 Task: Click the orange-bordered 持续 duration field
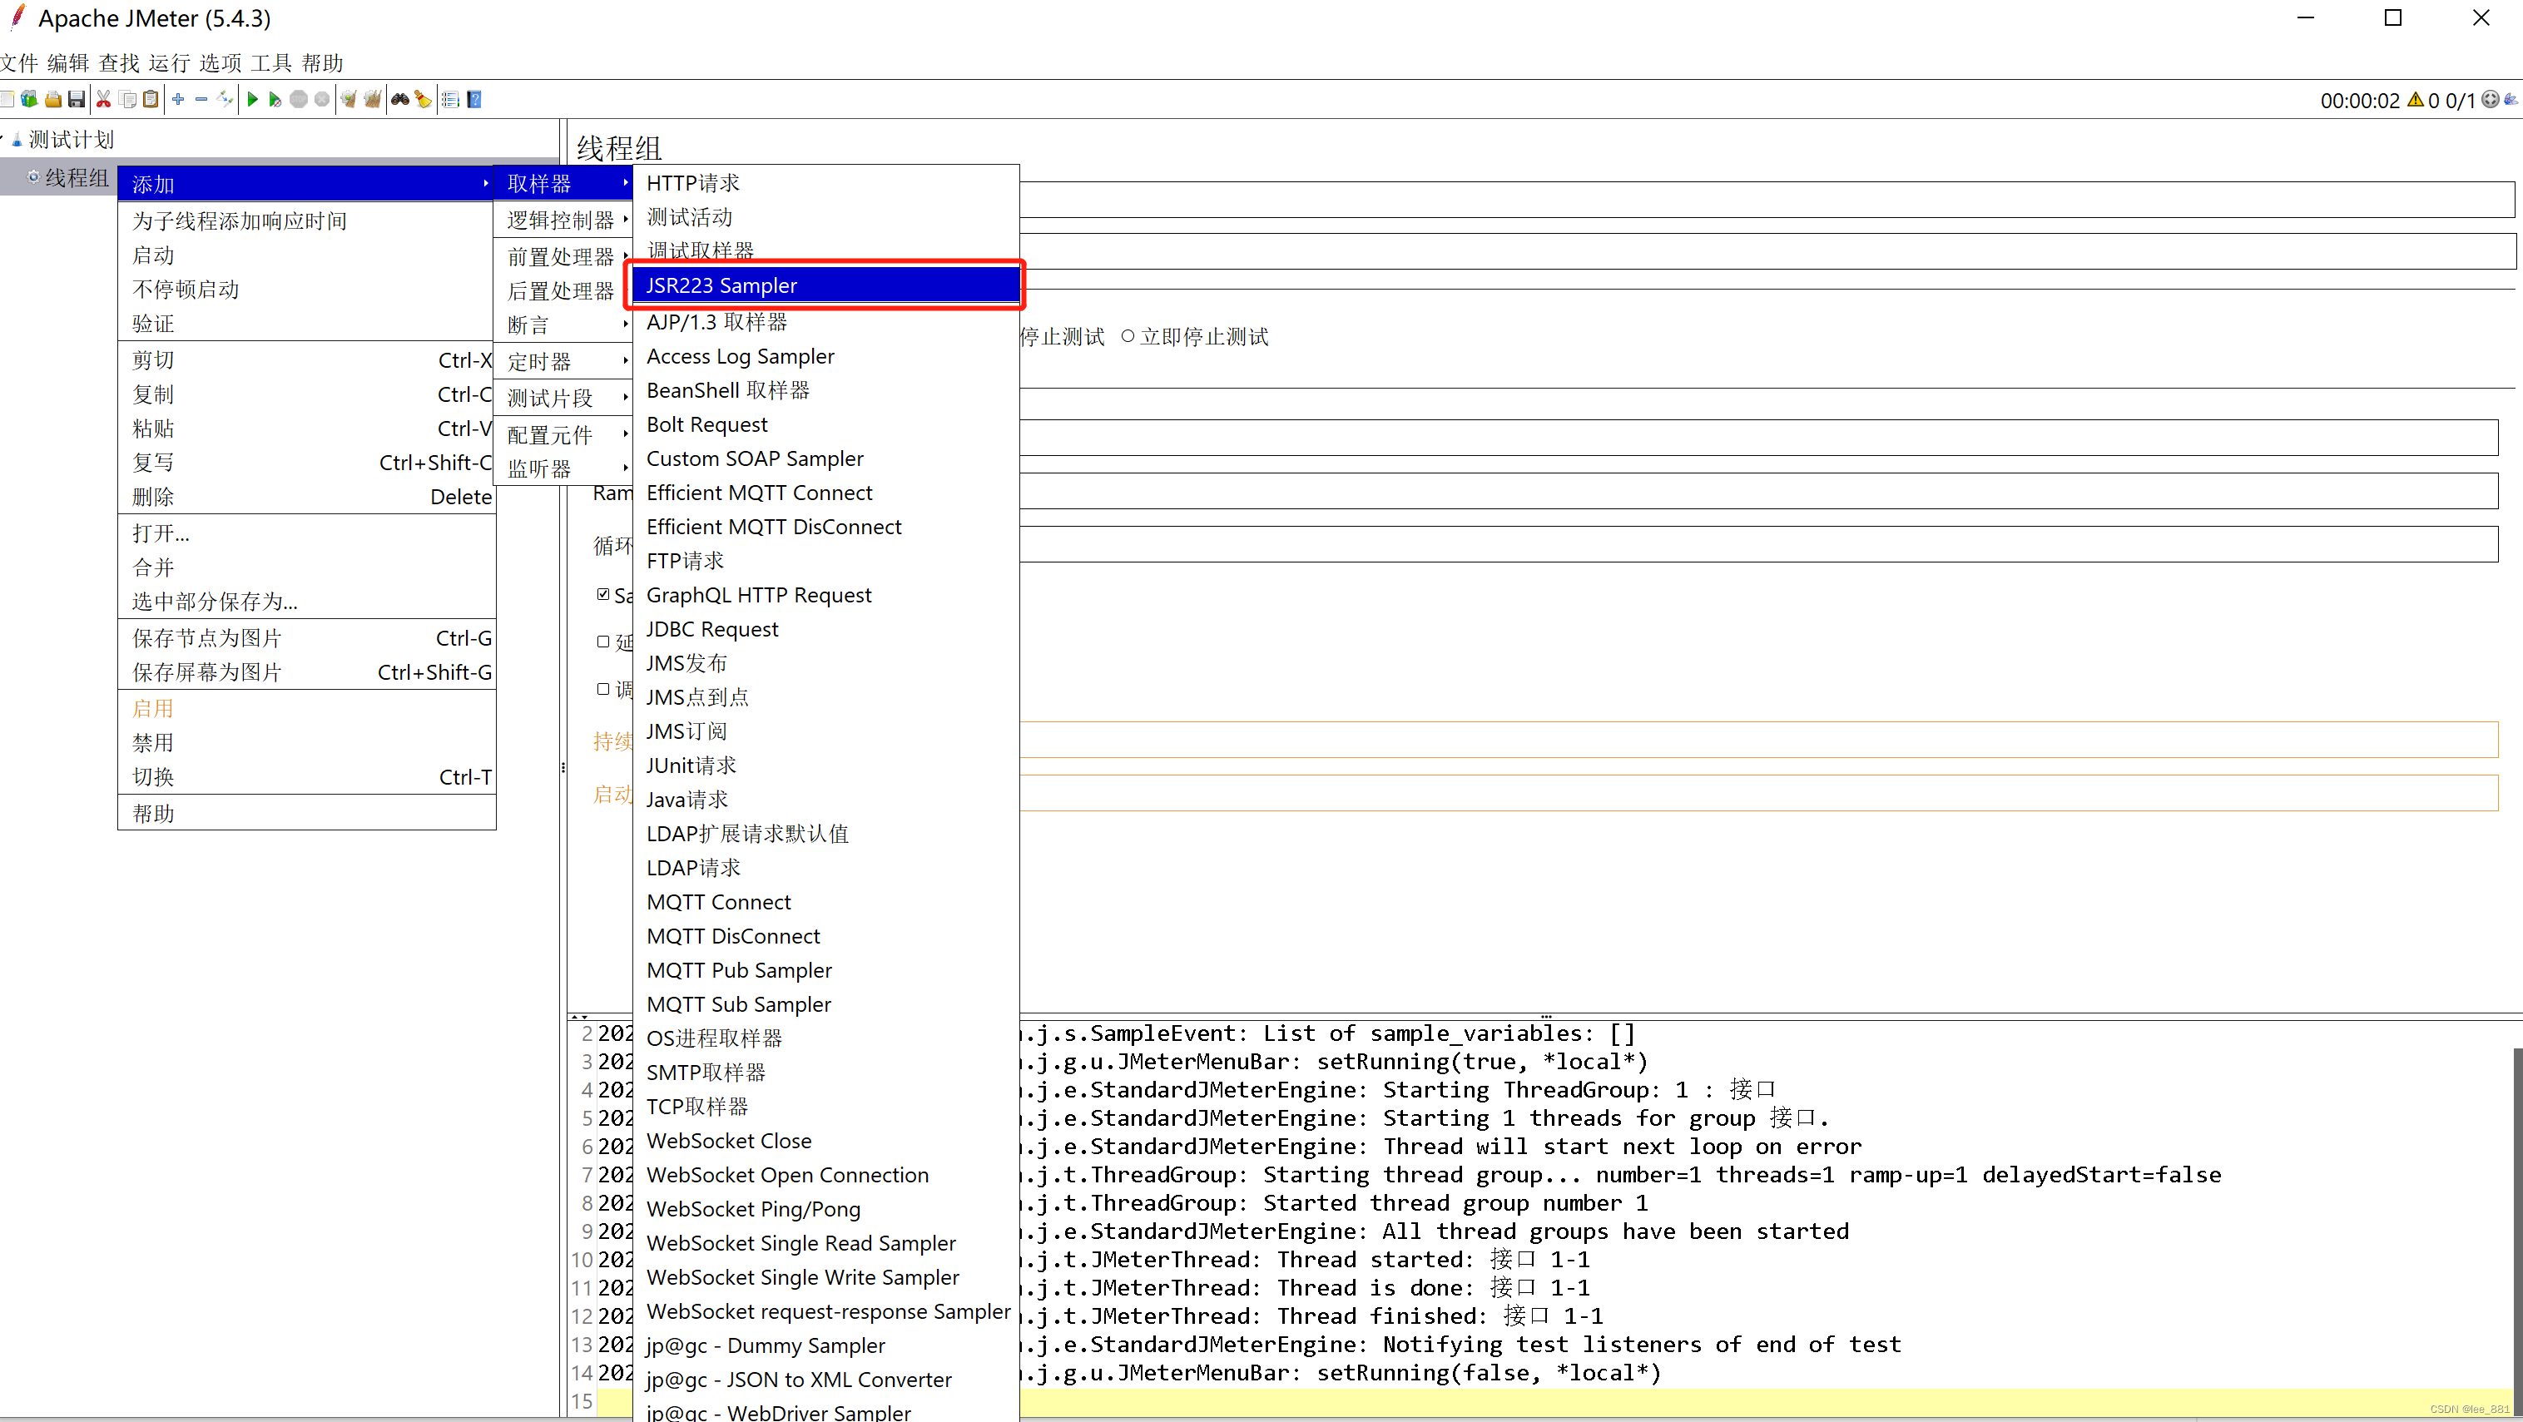tap(1759, 740)
